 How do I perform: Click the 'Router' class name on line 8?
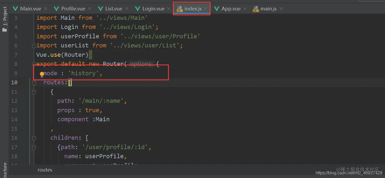tap(113, 64)
